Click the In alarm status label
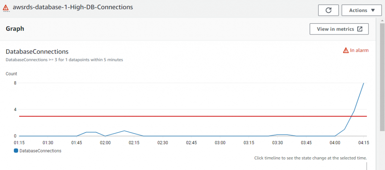The height and width of the screenshot is (170, 385). tap(359, 51)
